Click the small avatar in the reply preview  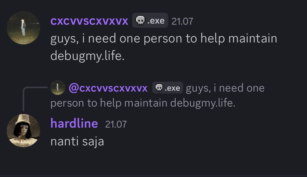[x=57, y=87]
